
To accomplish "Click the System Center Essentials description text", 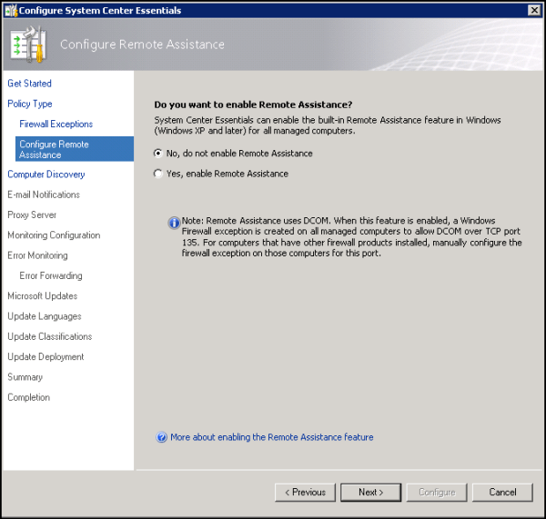I will [x=328, y=125].
